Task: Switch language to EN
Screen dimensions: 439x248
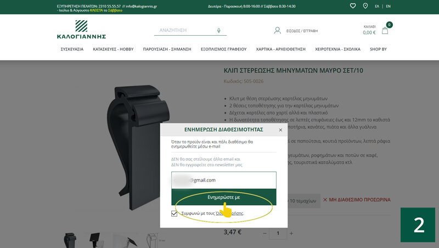Action: pyautogui.click(x=389, y=6)
